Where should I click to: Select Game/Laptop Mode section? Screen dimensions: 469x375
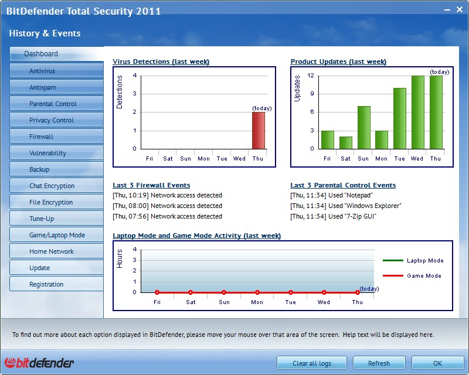tap(57, 235)
